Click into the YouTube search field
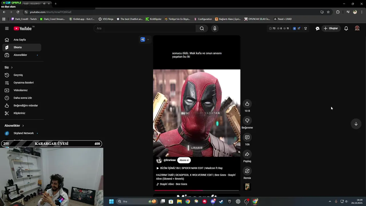The image size is (366, 206). point(145,28)
